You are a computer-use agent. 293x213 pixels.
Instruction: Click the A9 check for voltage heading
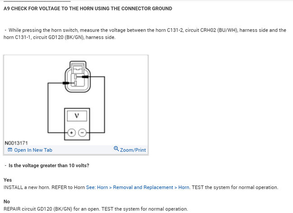point(87,9)
